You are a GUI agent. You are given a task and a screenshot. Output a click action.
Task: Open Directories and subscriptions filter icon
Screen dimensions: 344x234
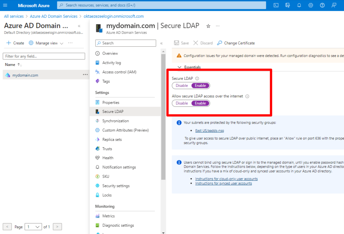288,5
